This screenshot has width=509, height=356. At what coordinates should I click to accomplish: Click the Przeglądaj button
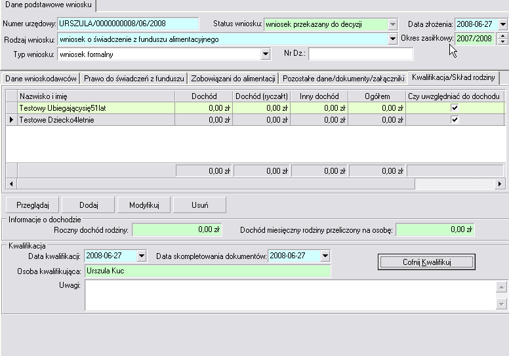pos(32,205)
